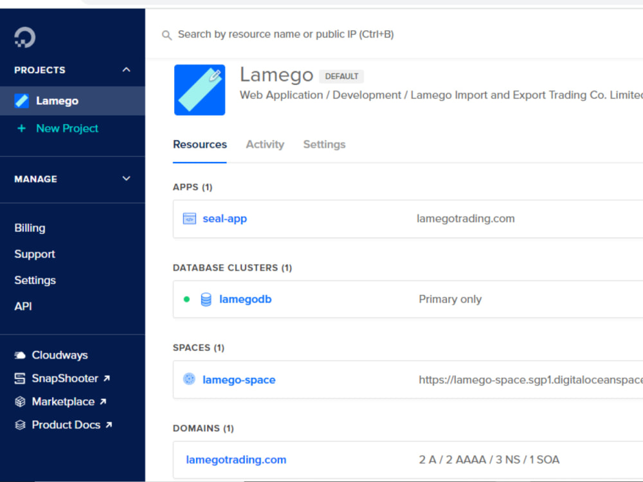This screenshot has height=482, width=643.
Task: Click the Marketplace external-link arrow
Action: (103, 402)
